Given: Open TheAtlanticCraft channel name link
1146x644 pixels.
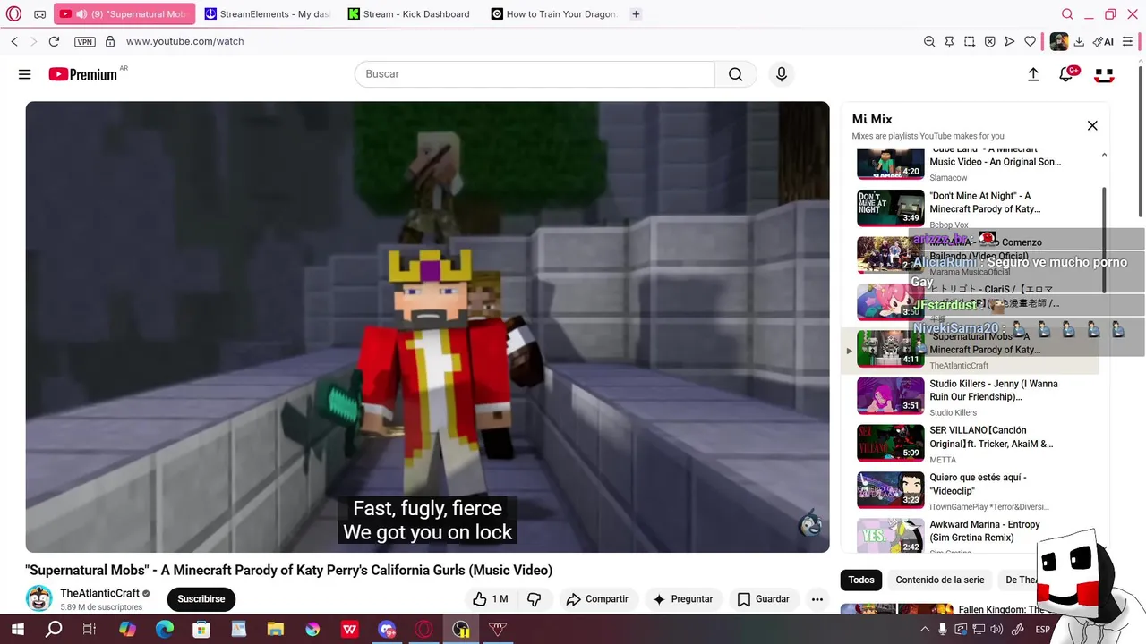Looking at the screenshot, I should (99, 593).
